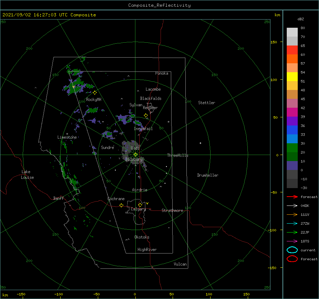The height and width of the screenshot is (299, 319).
Task: Click the Calgary city label
Action: (138, 209)
